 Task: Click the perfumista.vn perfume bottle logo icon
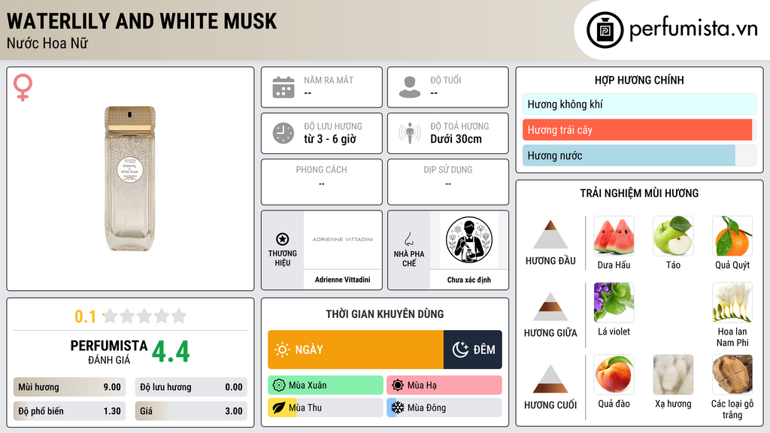point(605,30)
